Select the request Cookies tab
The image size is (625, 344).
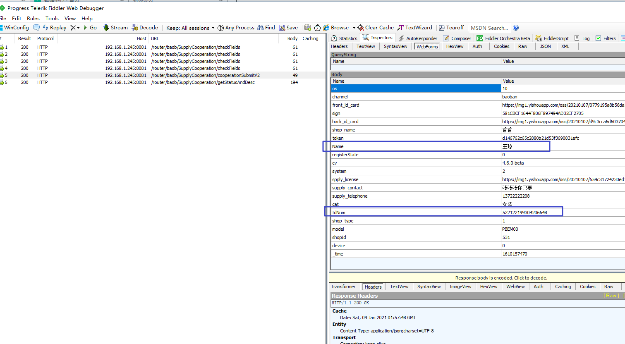pos(501,46)
